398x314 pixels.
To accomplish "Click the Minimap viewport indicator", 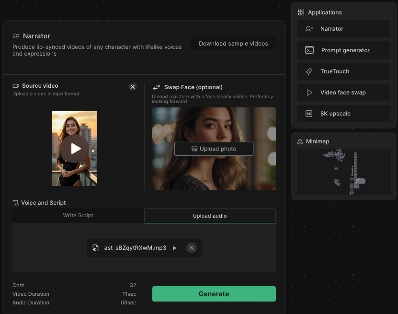I will (x=361, y=181).
